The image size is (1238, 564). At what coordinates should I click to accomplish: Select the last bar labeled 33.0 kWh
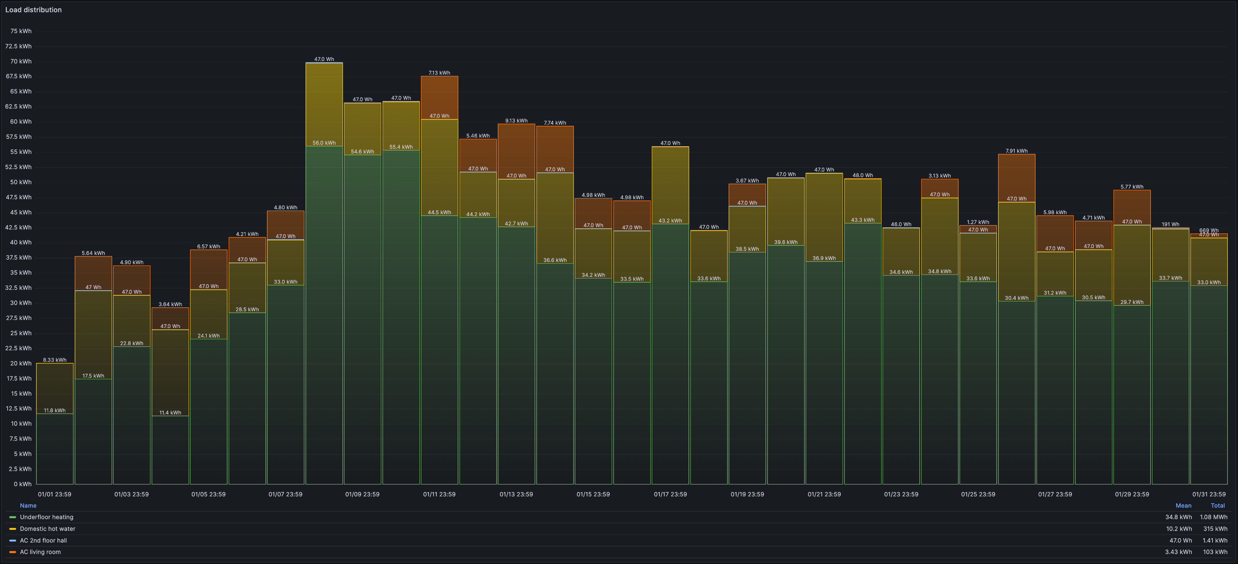point(1209,384)
